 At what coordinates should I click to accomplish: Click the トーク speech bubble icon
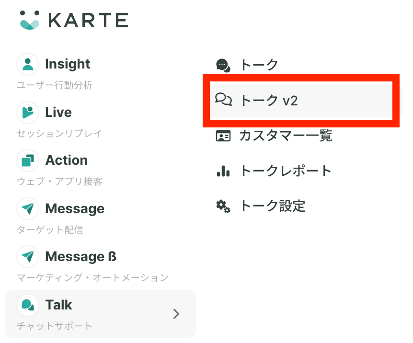pos(223,65)
